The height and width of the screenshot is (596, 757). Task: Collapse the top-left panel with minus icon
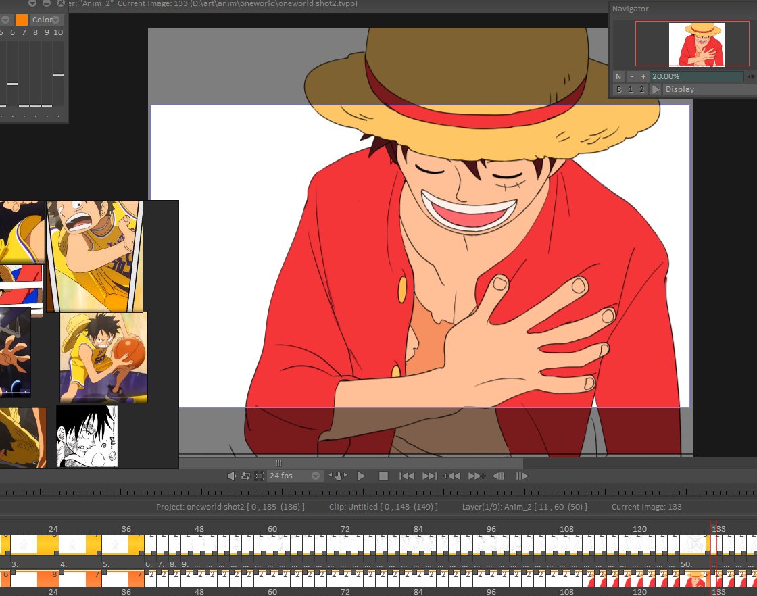pyautogui.click(x=47, y=3)
